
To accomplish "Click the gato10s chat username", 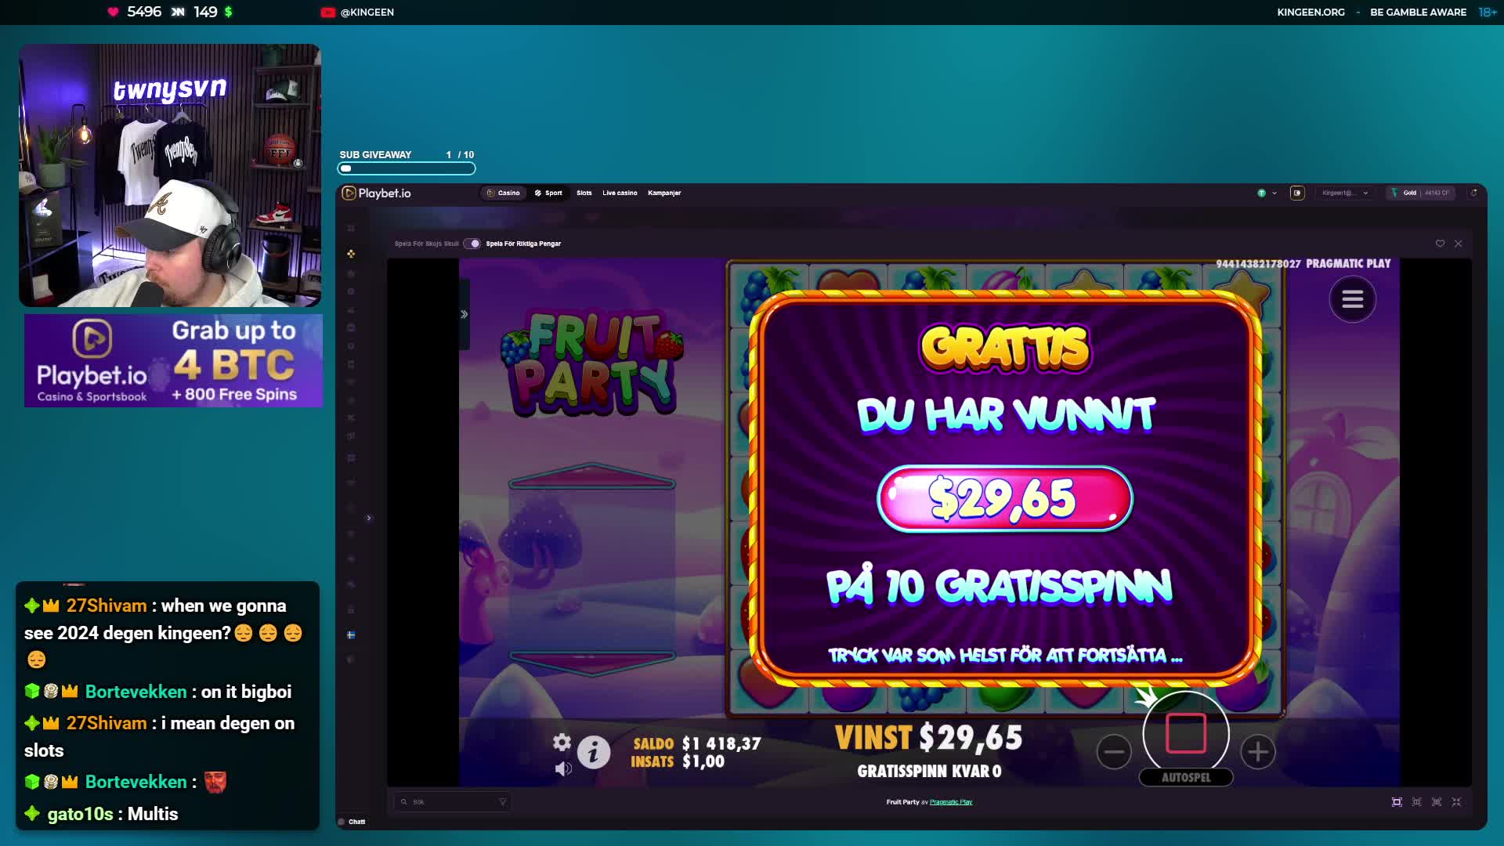I will pyautogui.click(x=80, y=814).
